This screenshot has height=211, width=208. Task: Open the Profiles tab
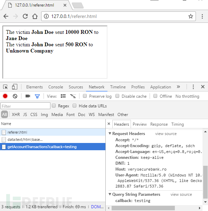tap(138, 87)
